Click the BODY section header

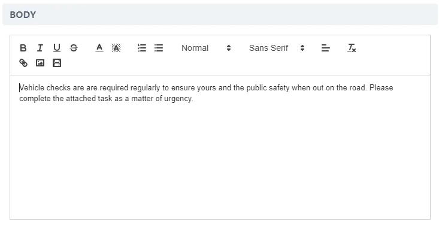tap(220, 14)
